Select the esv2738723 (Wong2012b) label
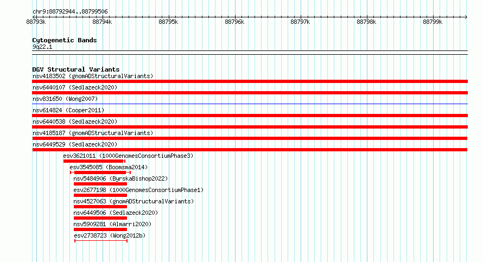 (x=110, y=235)
